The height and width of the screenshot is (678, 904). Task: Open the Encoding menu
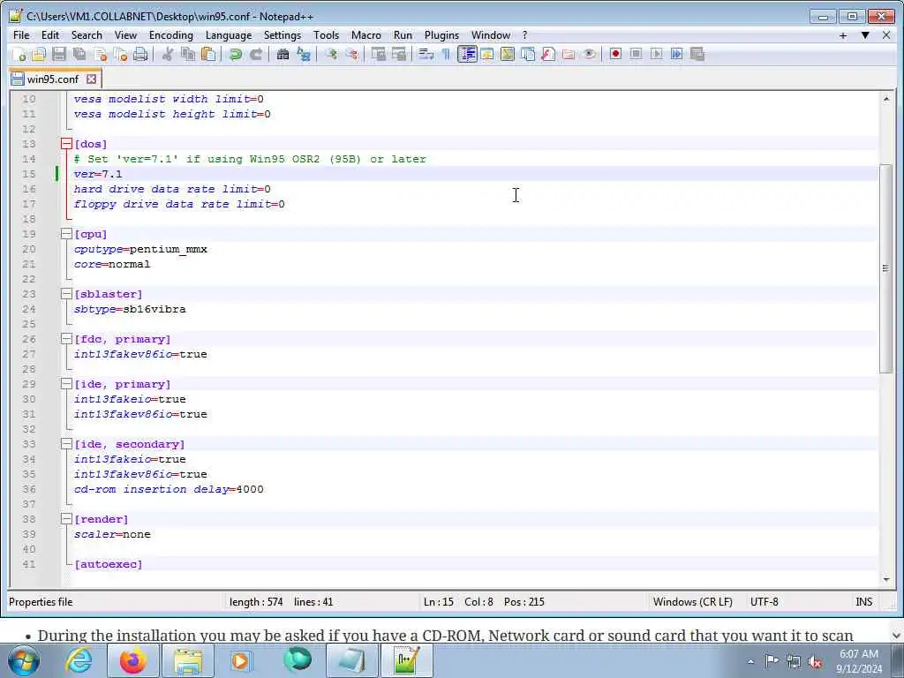coord(170,35)
